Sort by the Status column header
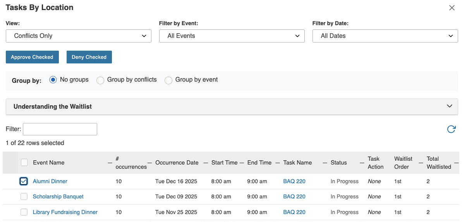Viewport: 462px width, 222px height. (338, 162)
